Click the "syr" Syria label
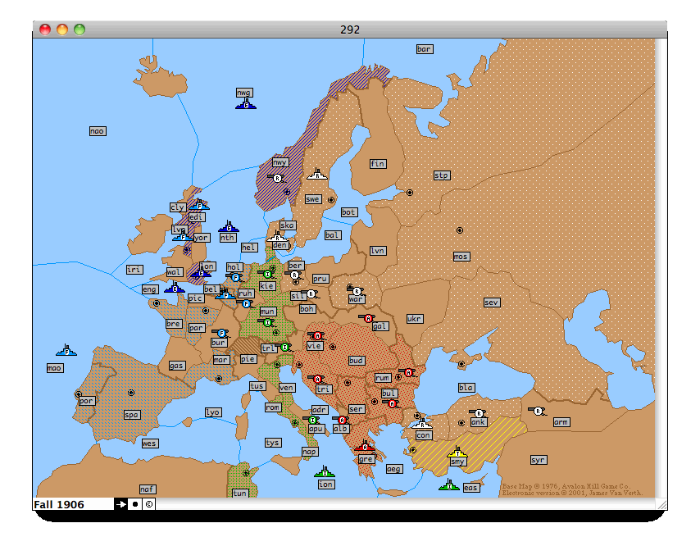Image resolution: width=700 pixels, height=555 pixels. pyautogui.click(x=539, y=460)
